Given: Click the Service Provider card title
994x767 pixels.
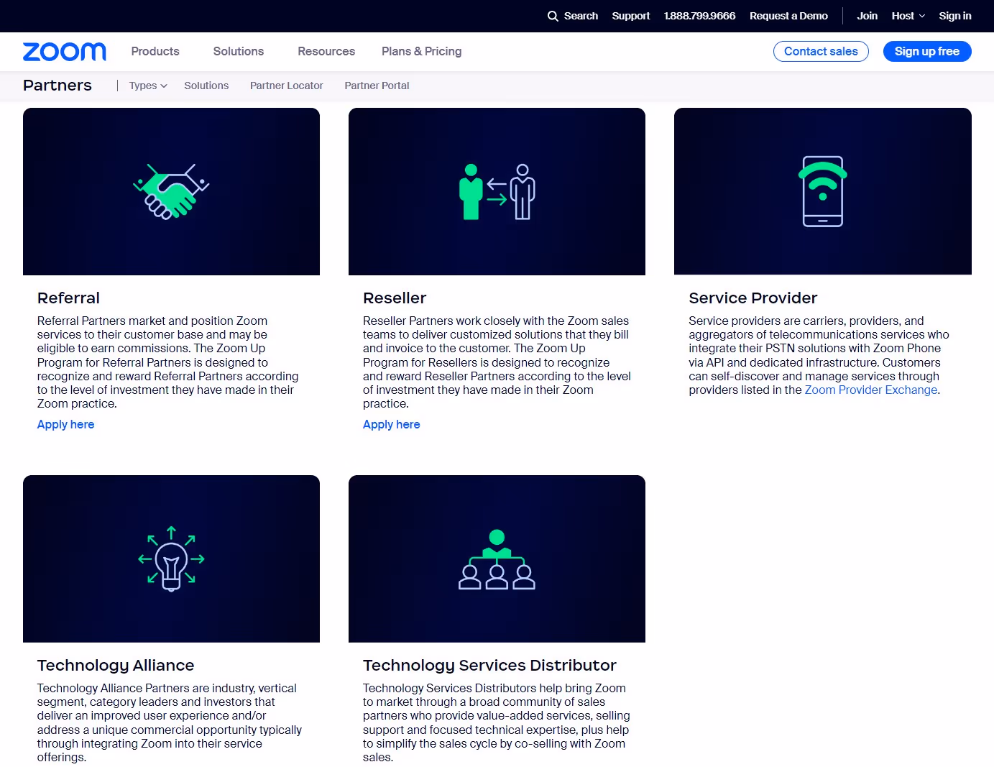Looking at the screenshot, I should (753, 298).
